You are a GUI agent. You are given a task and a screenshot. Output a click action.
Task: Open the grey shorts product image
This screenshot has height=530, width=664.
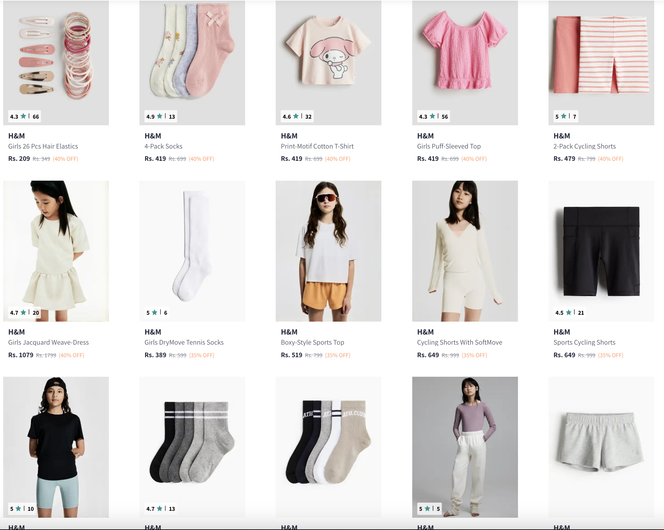click(x=601, y=447)
